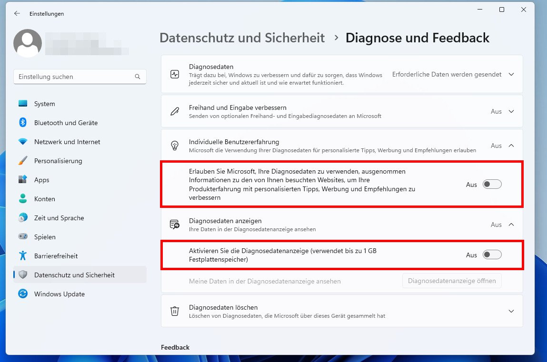
Task: Turn on the Diagnosedatenanzeige toggle
Action: pyautogui.click(x=492, y=254)
